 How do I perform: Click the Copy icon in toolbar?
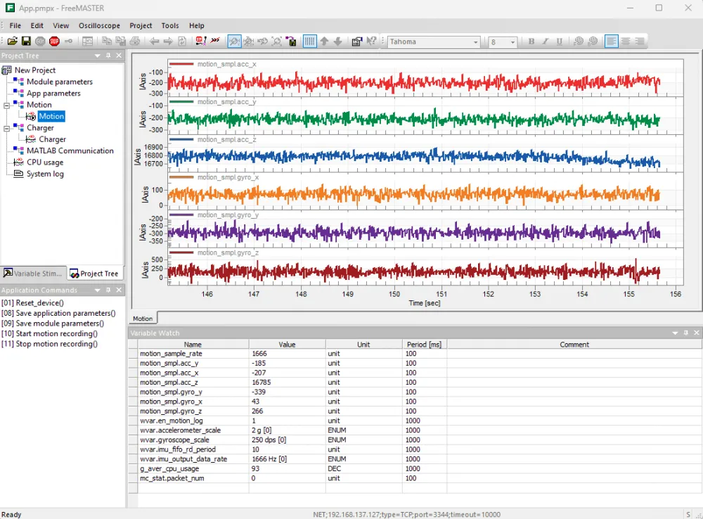pyautogui.click(x=107, y=41)
